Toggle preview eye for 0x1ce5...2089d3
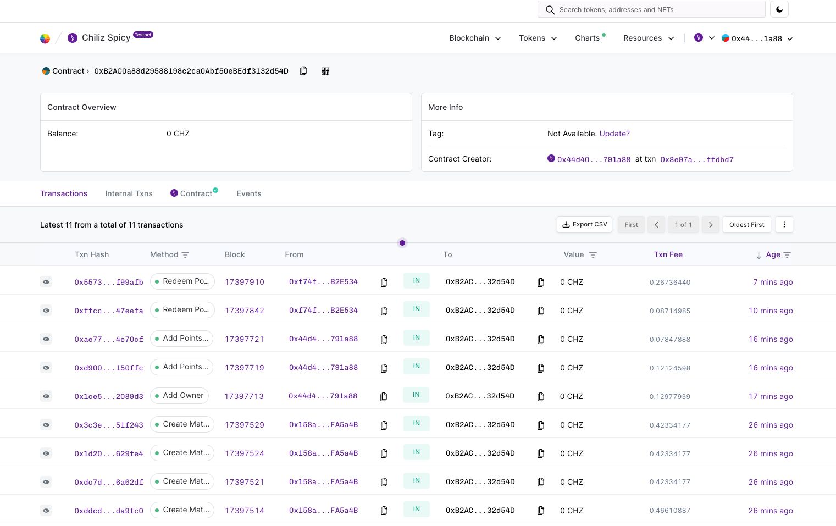 pyautogui.click(x=46, y=396)
